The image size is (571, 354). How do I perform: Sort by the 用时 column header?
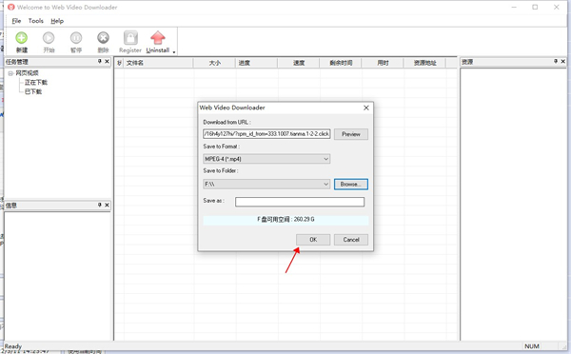tap(383, 63)
